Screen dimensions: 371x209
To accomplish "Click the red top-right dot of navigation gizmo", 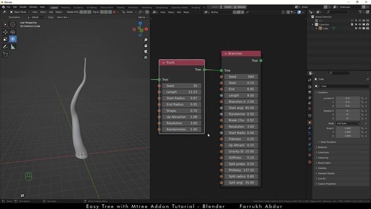I will click(x=147, y=29).
